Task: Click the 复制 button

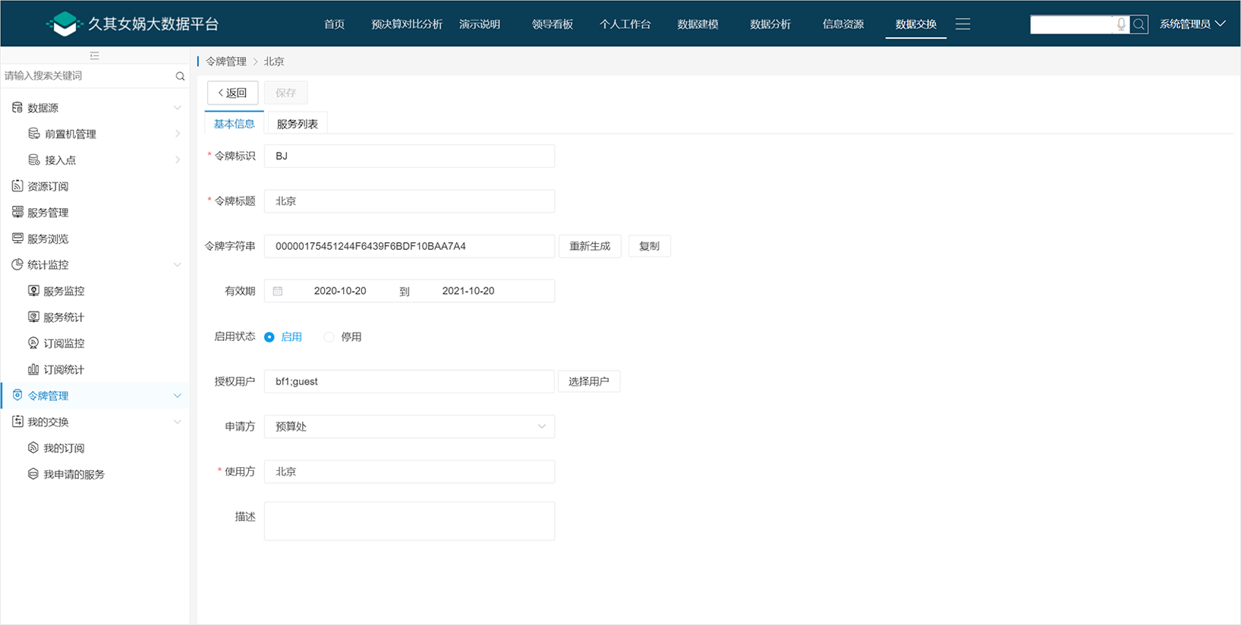Action: pyautogui.click(x=649, y=246)
